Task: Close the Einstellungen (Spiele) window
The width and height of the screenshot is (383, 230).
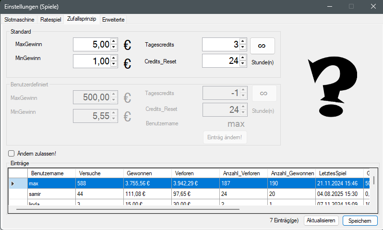Action: click(x=373, y=7)
